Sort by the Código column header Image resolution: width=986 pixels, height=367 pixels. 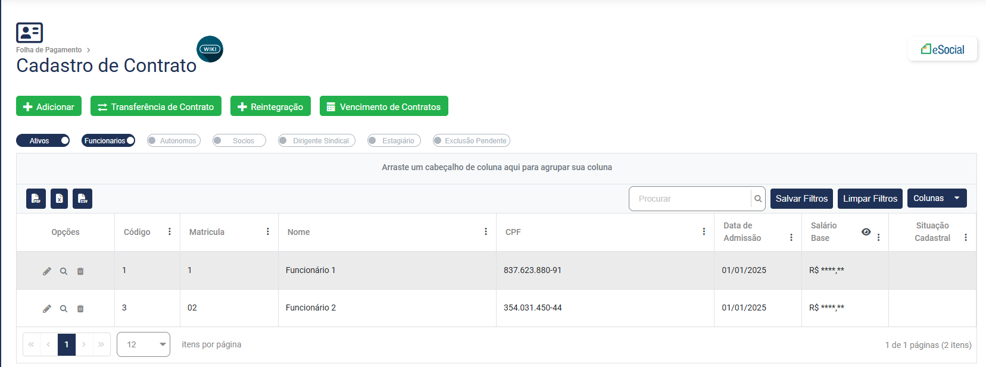[137, 232]
